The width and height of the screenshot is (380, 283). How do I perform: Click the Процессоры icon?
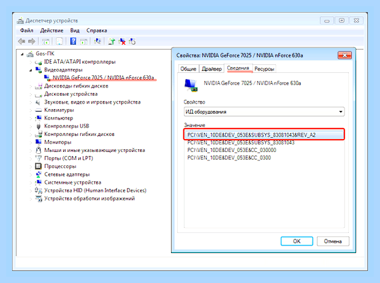(38, 166)
